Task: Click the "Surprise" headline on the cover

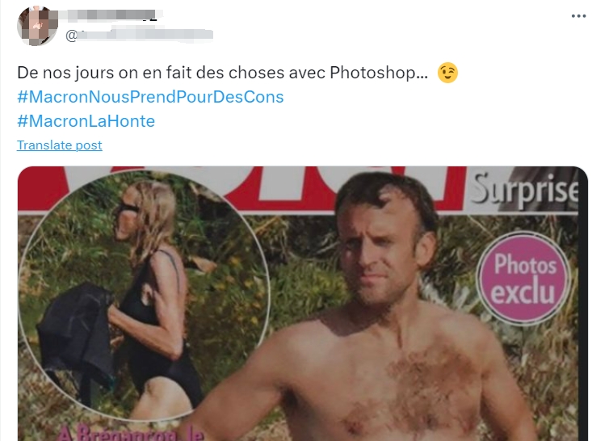Action: (525, 191)
